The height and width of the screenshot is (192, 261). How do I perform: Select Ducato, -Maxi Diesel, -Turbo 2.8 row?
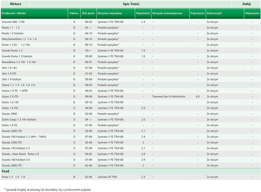[x=131, y=154]
